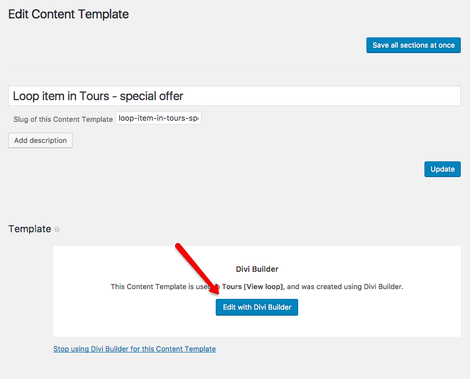The width and height of the screenshot is (470, 379).
Task: Focus the Loop item in Tours title field
Action: (234, 96)
